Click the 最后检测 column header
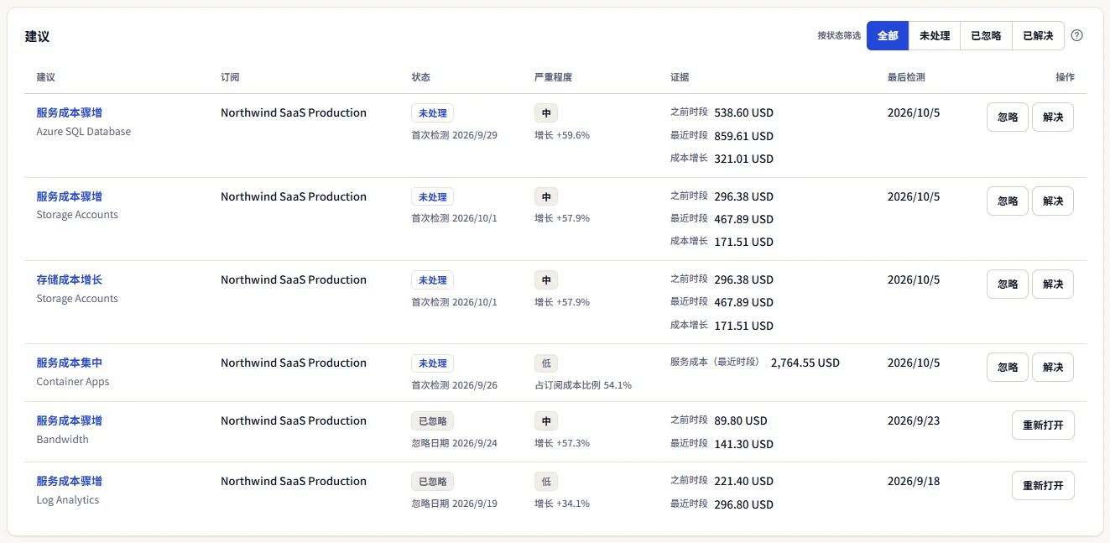The image size is (1110, 543). click(x=906, y=77)
